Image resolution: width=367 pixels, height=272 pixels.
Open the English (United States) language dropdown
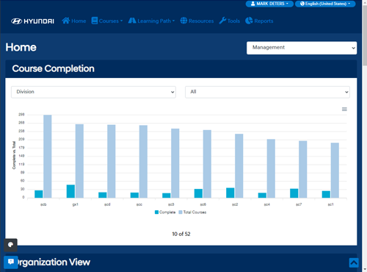coord(325,4)
